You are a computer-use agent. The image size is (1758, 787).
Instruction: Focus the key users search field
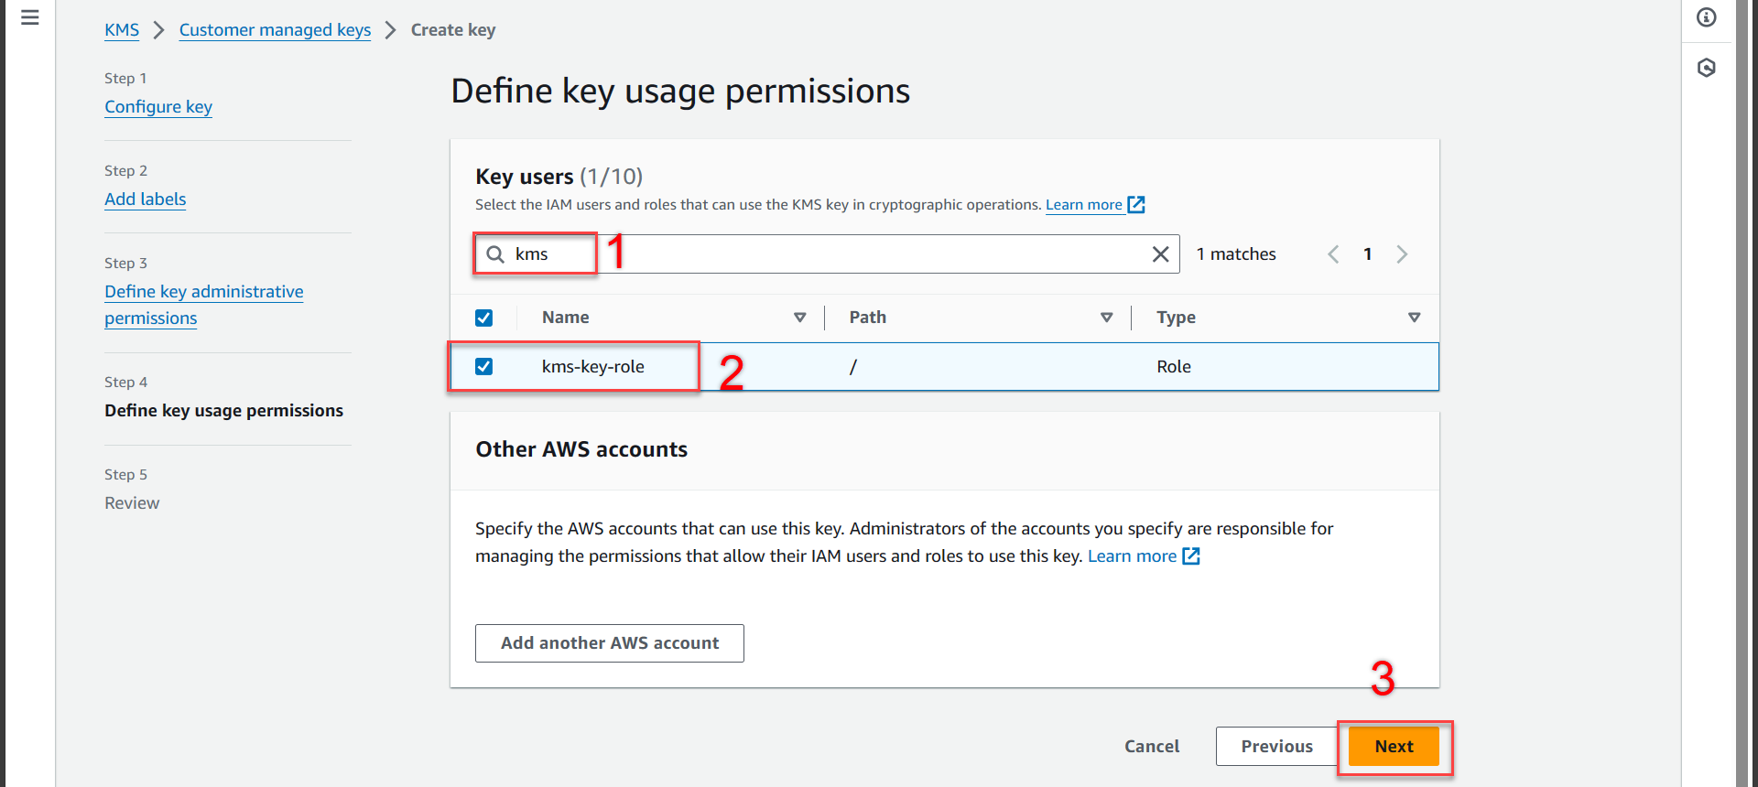(x=827, y=254)
